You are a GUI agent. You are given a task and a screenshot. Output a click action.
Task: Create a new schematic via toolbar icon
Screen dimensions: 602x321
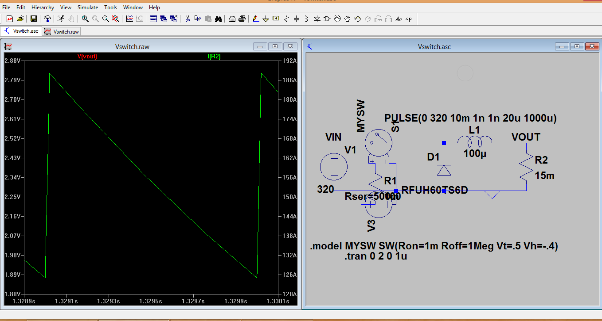pyautogui.click(x=10, y=19)
